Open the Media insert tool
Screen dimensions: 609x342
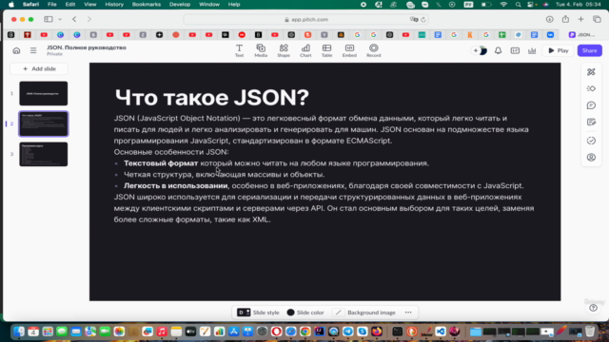[261, 50]
